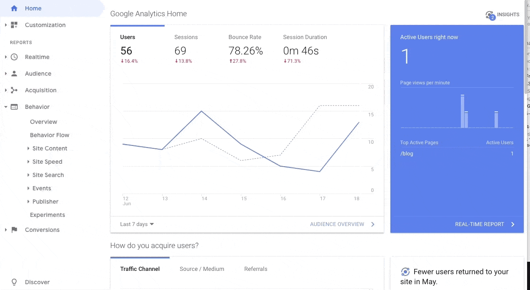Expand the Audience reports section

(x=6, y=74)
